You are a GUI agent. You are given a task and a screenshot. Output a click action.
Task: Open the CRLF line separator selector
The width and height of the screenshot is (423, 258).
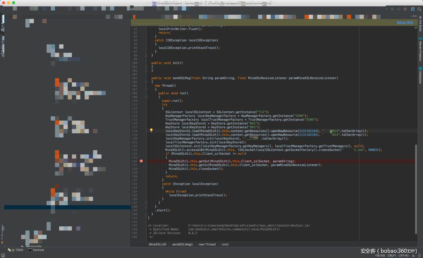[391, 255]
